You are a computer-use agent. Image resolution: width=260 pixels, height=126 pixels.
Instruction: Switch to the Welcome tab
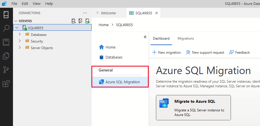(109, 13)
